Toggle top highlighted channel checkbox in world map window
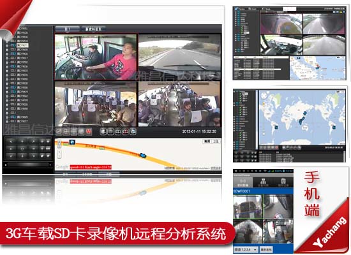 (x=241, y=94)
